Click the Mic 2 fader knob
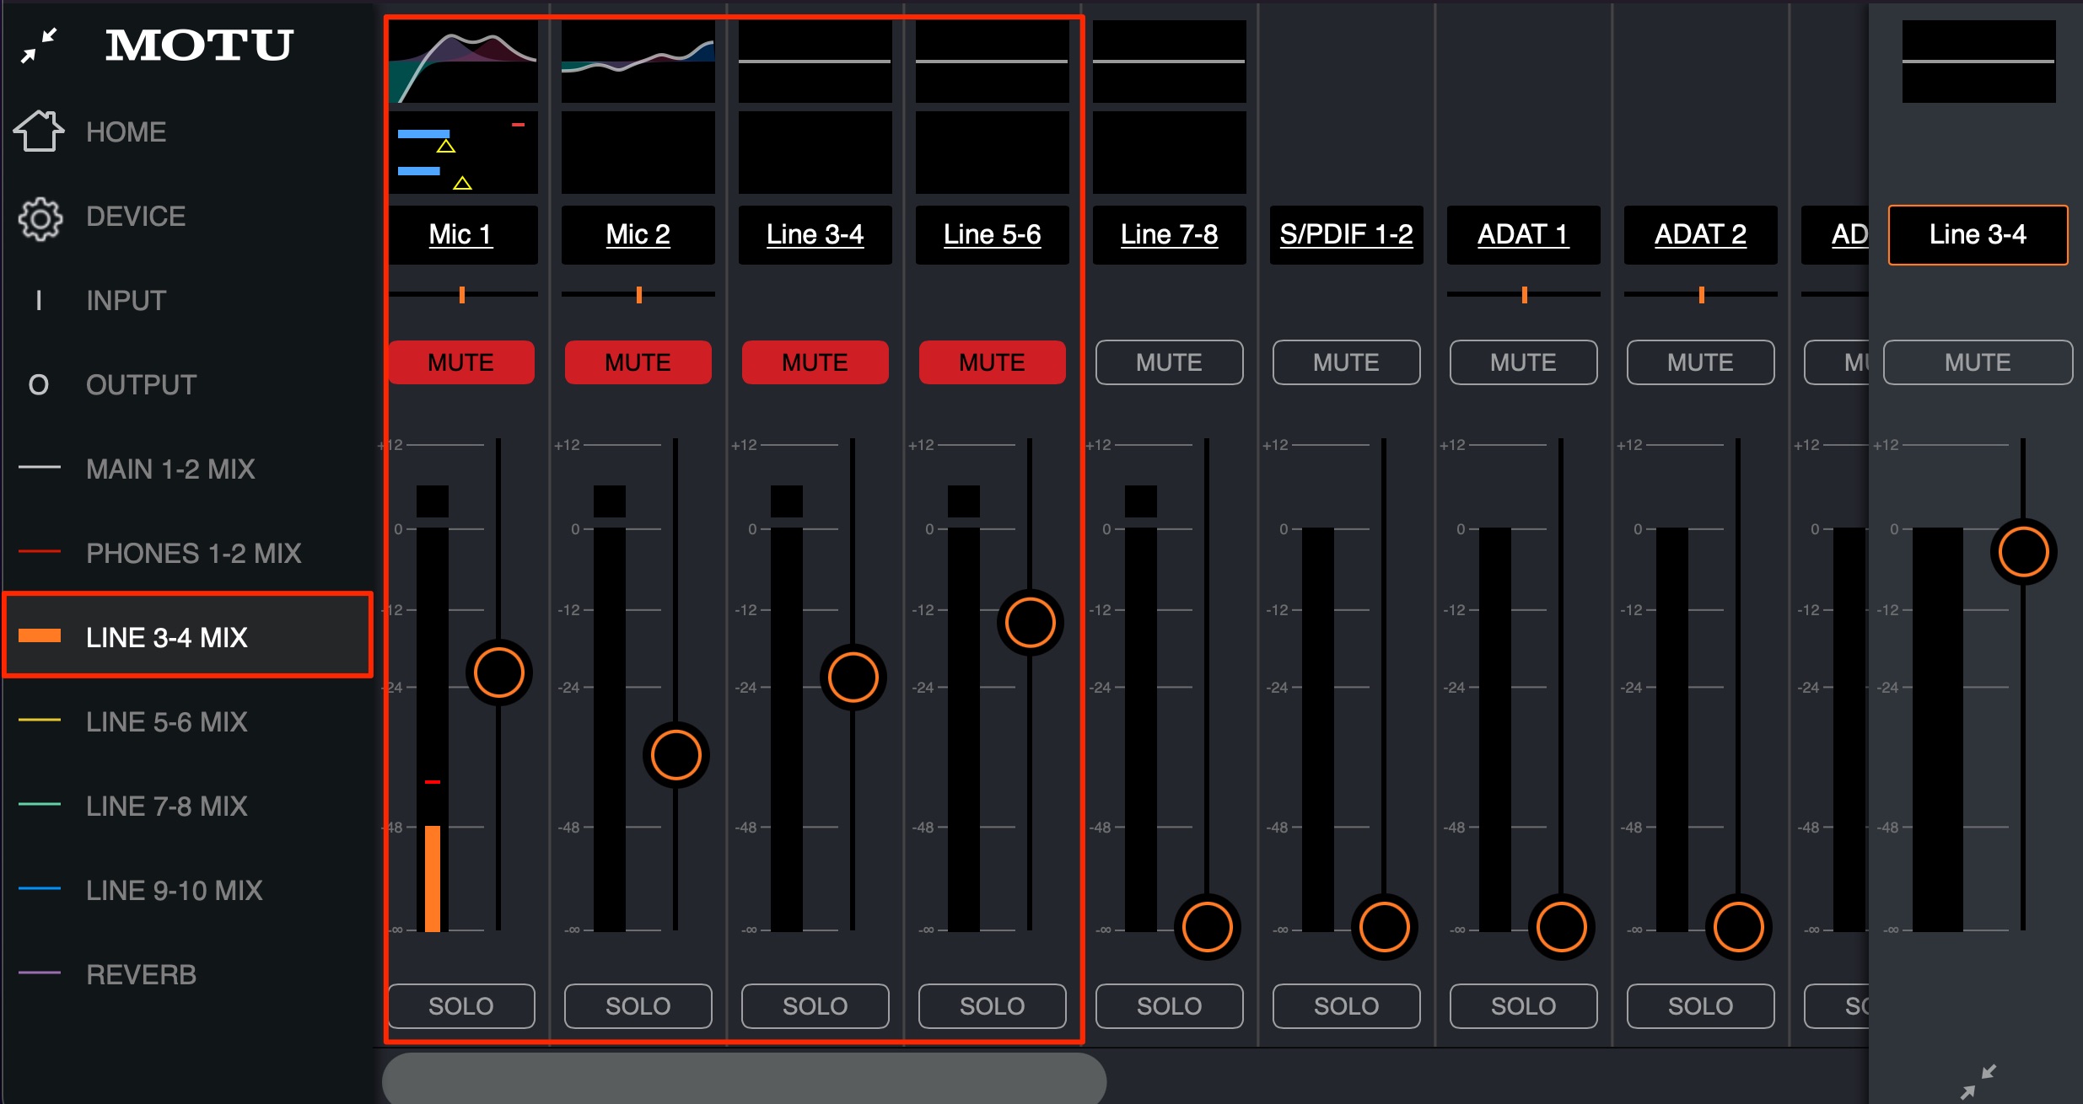This screenshot has height=1104, width=2083. pyautogui.click(x=676, y=754)
